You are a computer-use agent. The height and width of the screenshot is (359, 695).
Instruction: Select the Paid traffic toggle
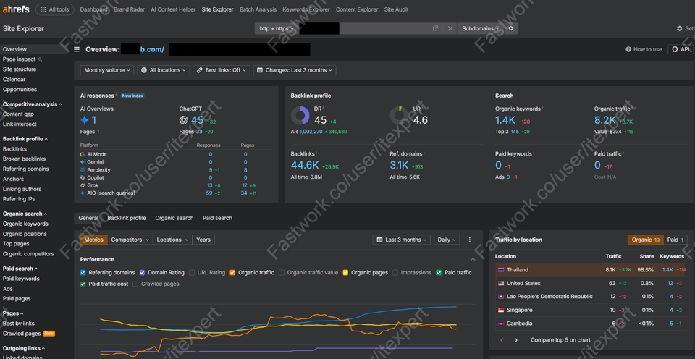click(675, 240)
